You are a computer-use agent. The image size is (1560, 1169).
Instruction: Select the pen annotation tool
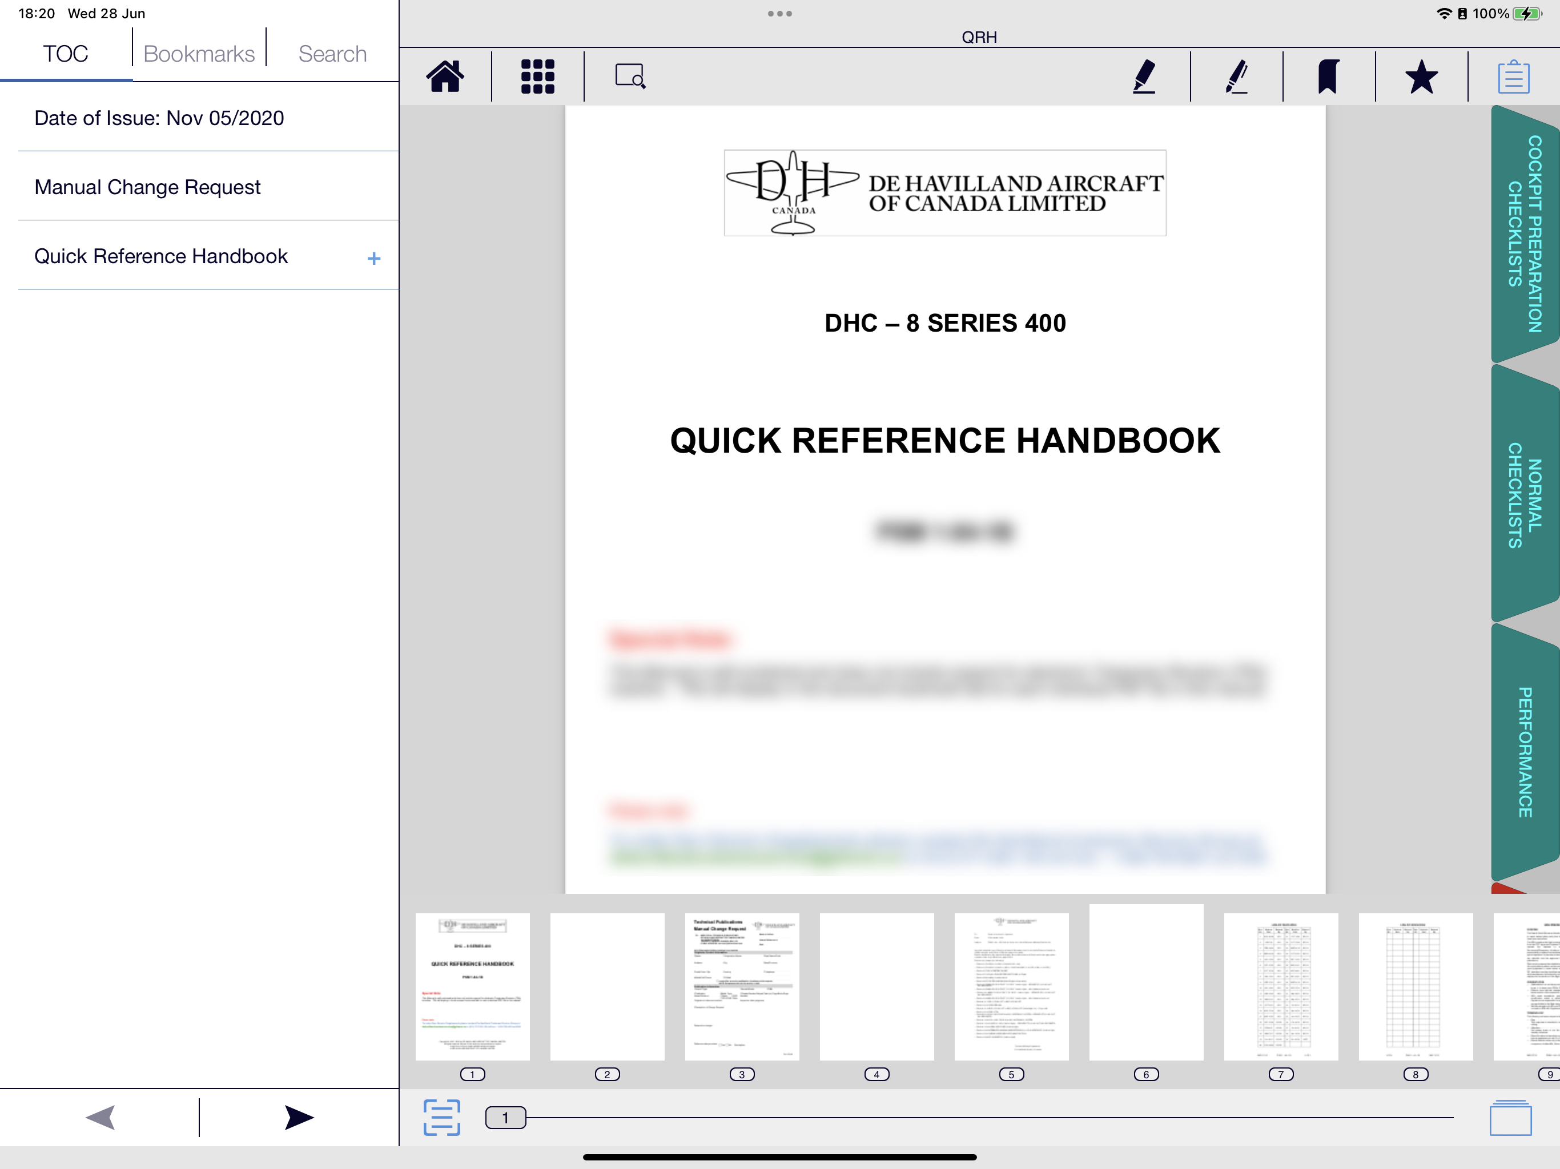[1237, 76]
